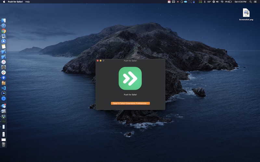Click the AirPlay display icon in menu bar
This screenshot has height=162, width=260.
pyautogui.click(x=174, y=2)
